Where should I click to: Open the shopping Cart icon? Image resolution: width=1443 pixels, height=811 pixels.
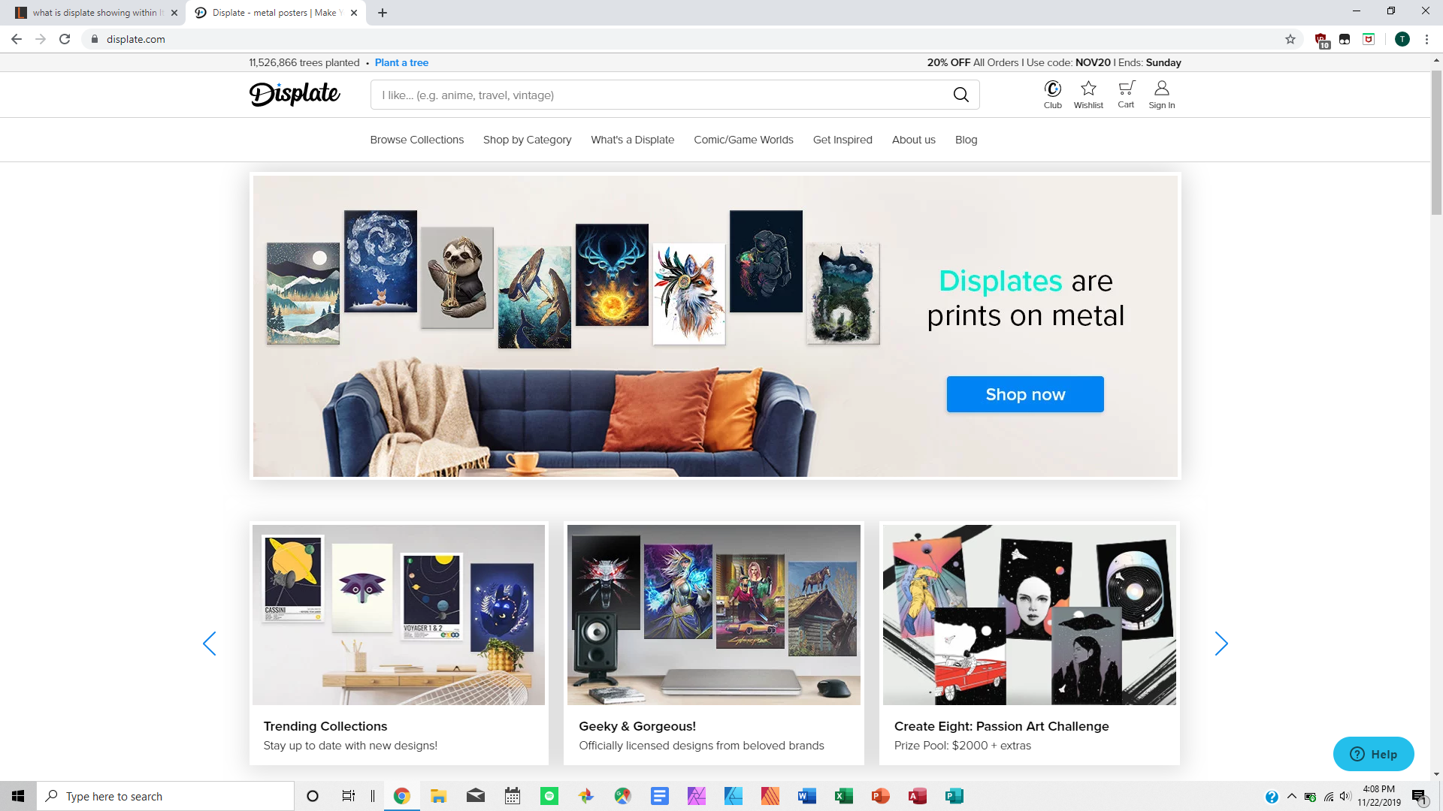[1126, 88]
